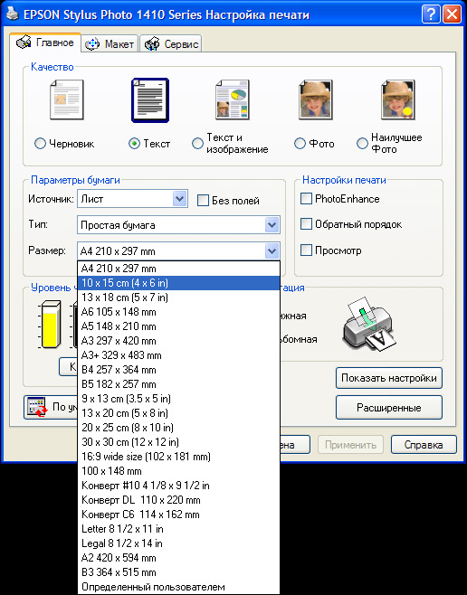467x595 pixels.
Task: Click the Draft quality page icon
Action: click(x=66, y=100)
